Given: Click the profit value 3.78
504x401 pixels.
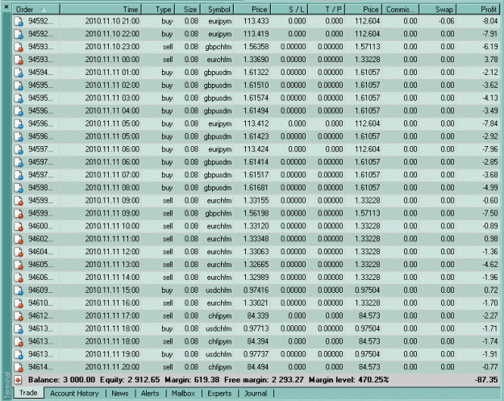Looking at the screenshot, I should (x=491, y=60).
